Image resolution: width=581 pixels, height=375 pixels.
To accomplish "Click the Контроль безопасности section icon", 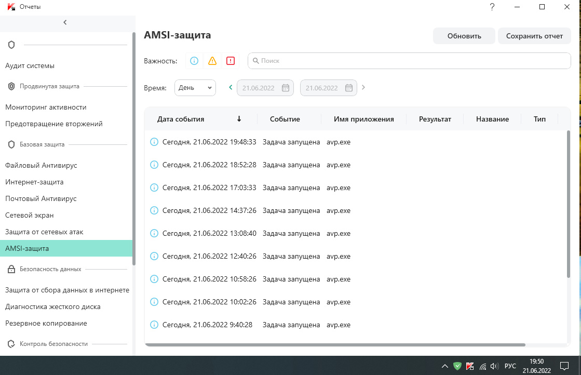I will (x=11, y=344).
